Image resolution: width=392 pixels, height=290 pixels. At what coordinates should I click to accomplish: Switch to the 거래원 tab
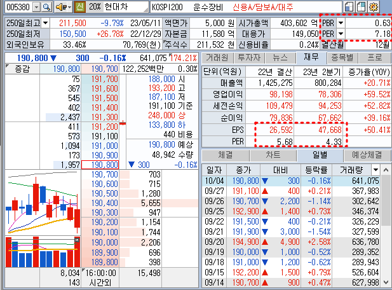pos(217,58)
